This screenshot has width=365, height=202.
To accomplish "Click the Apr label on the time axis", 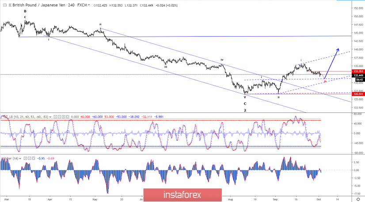I will point(49,199).
